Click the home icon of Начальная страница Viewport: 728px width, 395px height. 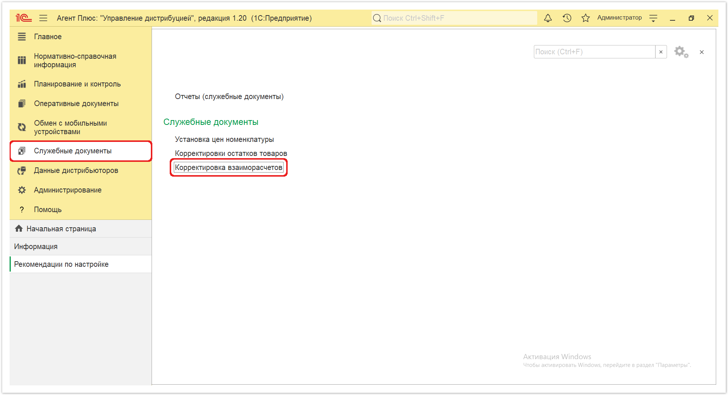(19, 228)
